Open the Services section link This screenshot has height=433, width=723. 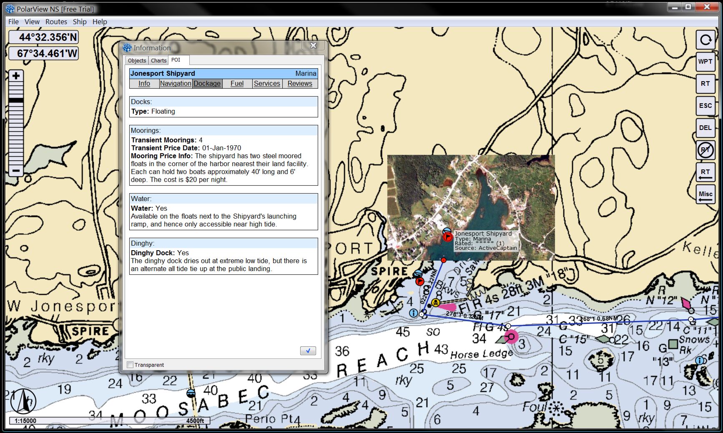point(267,83)
